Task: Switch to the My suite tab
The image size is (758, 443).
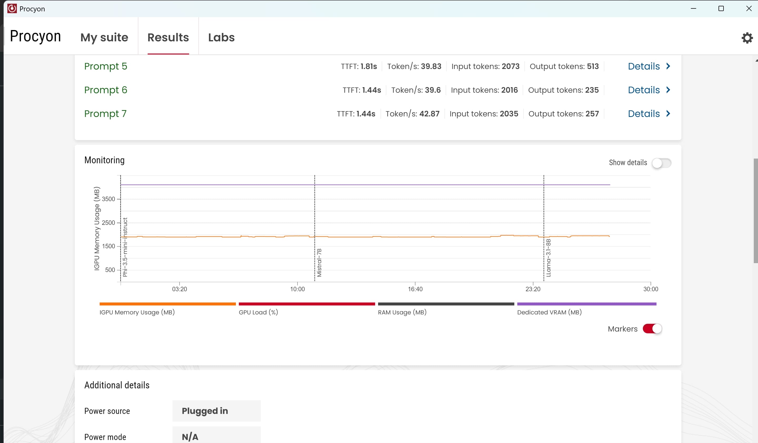Action: pos(104,37)
